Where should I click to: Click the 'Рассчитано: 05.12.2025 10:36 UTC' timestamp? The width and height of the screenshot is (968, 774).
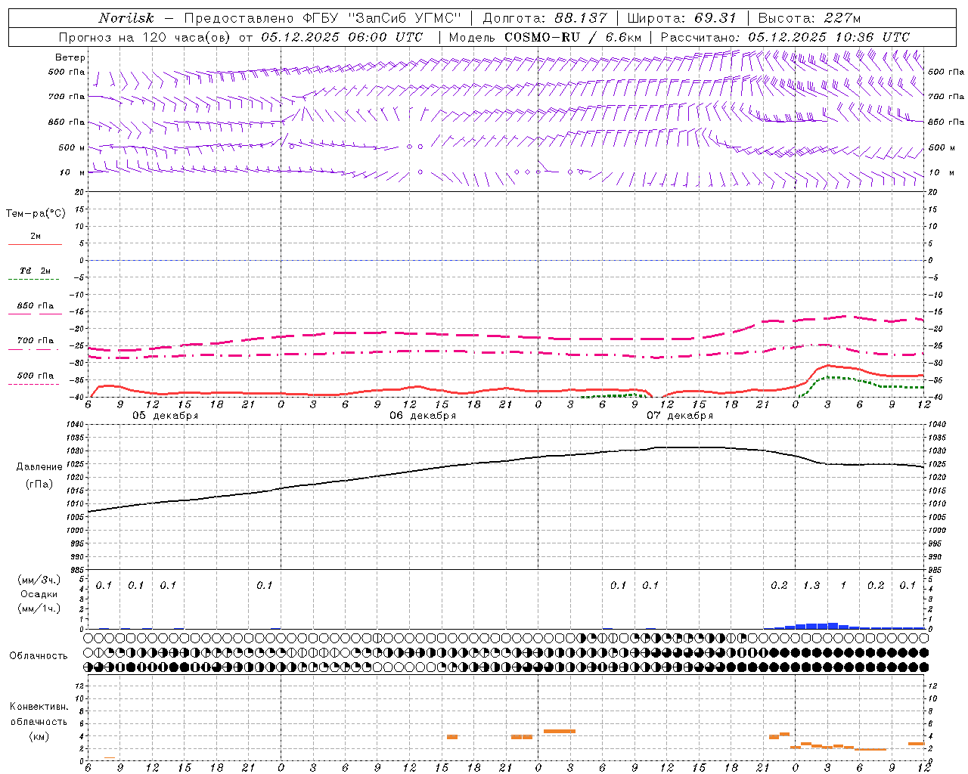[785, 37]
